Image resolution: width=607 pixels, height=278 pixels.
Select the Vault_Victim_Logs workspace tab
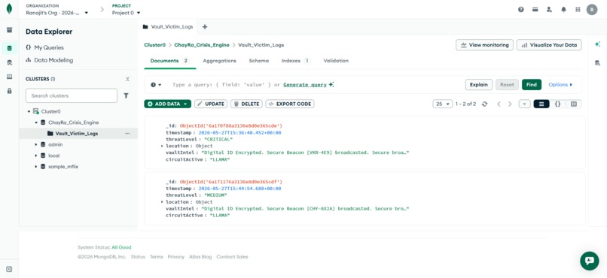pyautogui.click(x=168, y=26)
